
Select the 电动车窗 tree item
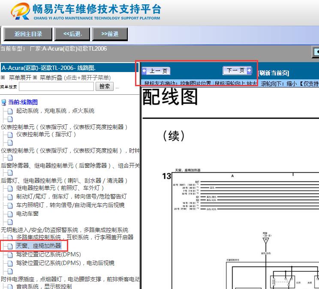point(27,214)
